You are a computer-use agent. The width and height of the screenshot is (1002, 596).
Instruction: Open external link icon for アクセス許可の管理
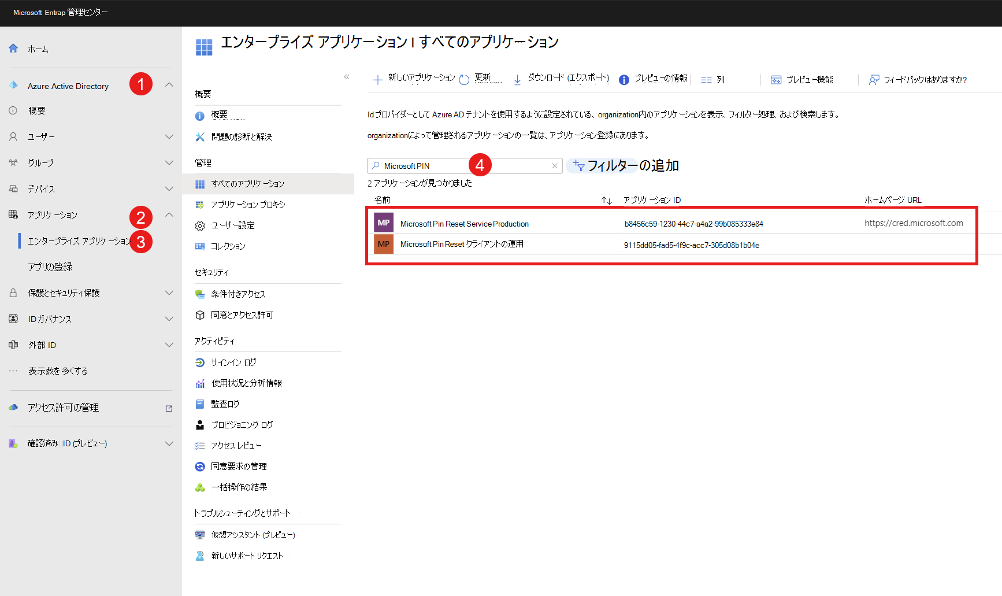[169, 408]
